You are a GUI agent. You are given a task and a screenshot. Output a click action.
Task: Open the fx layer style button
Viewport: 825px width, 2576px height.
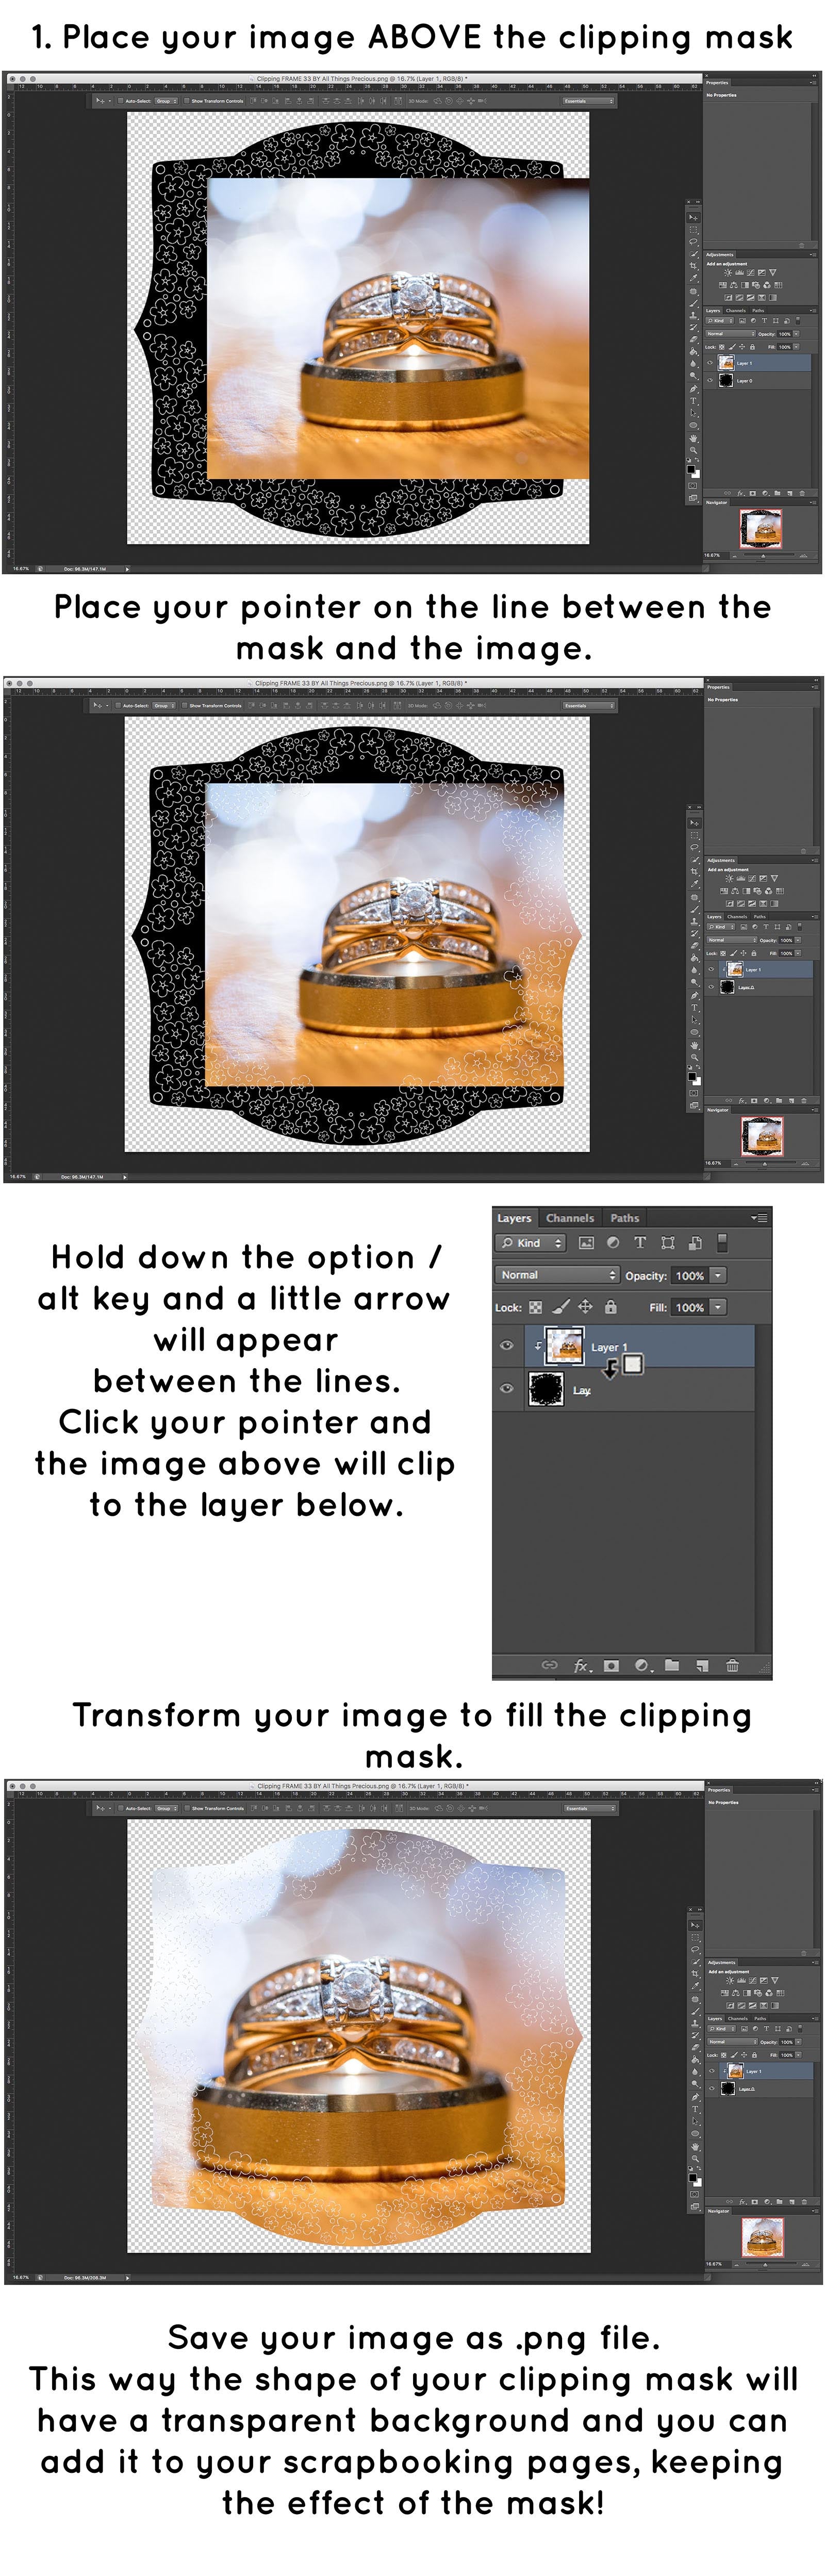581,1665
